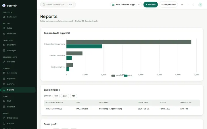This screenshot has width=207, height=129.
Task: Click the search magnifier icon
Action: click(x=44, y=5)
